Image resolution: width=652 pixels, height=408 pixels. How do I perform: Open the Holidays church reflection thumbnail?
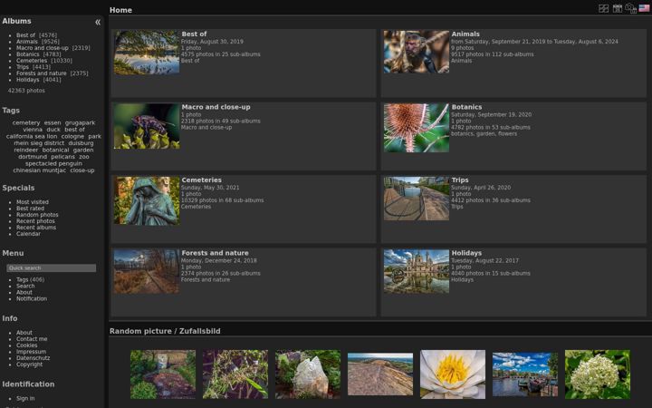(x=417, y=271)
